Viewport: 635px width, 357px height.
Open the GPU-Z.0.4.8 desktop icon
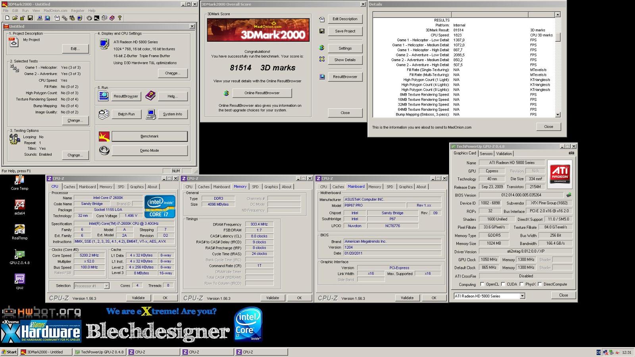tap(19, 257)
